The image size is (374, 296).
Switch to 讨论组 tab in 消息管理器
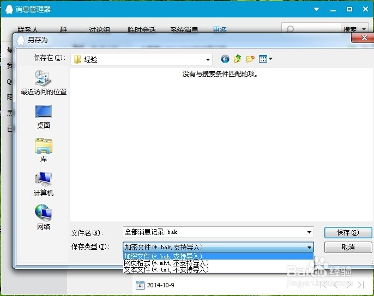pos(99,30)
